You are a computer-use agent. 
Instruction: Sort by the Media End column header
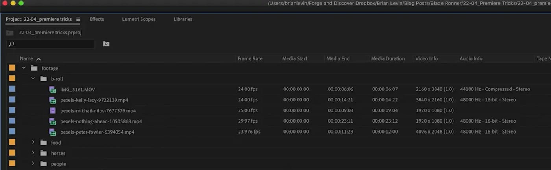338,59
